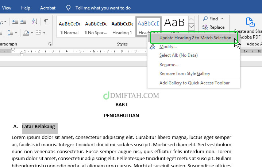
Task: Click the Find button
Action: [211, 19]
